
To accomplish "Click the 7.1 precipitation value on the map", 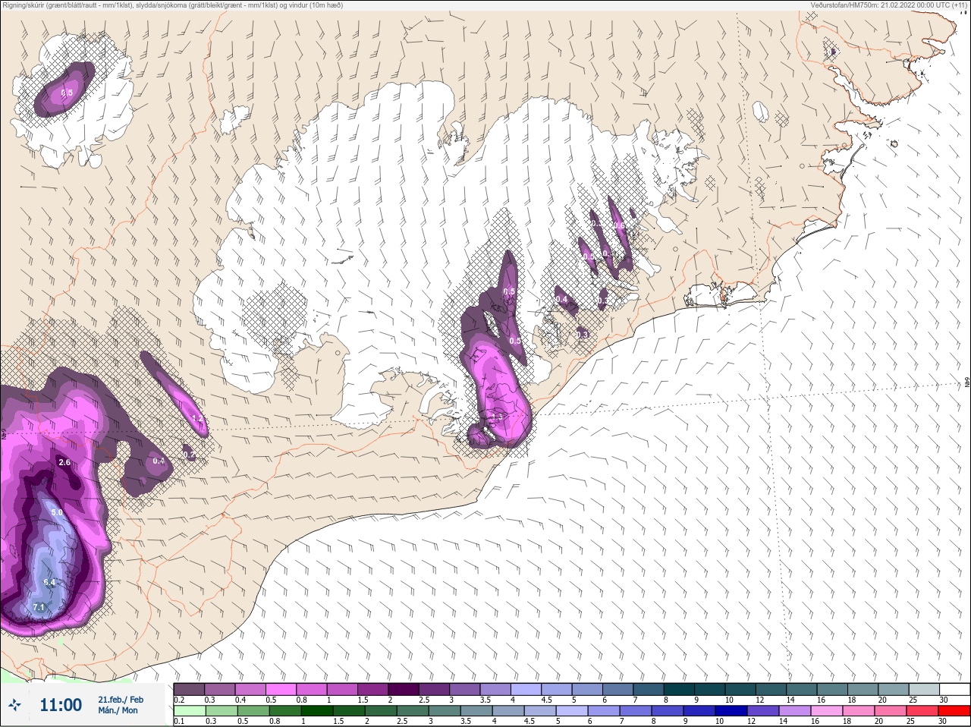I will coord(39,608).
